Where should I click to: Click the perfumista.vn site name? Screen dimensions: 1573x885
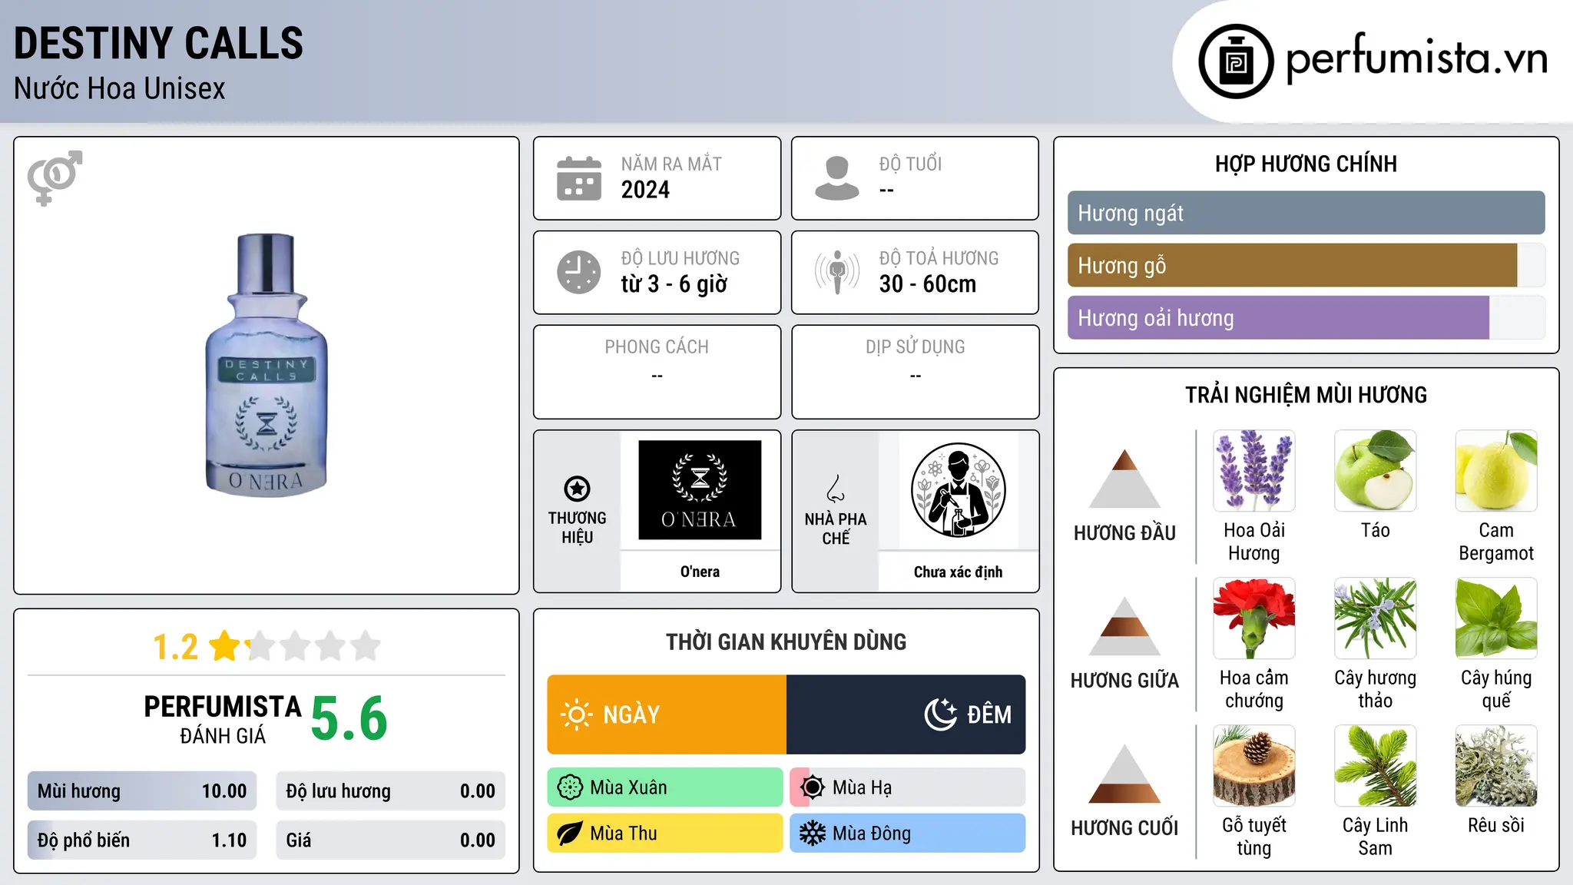(1416, 58)
